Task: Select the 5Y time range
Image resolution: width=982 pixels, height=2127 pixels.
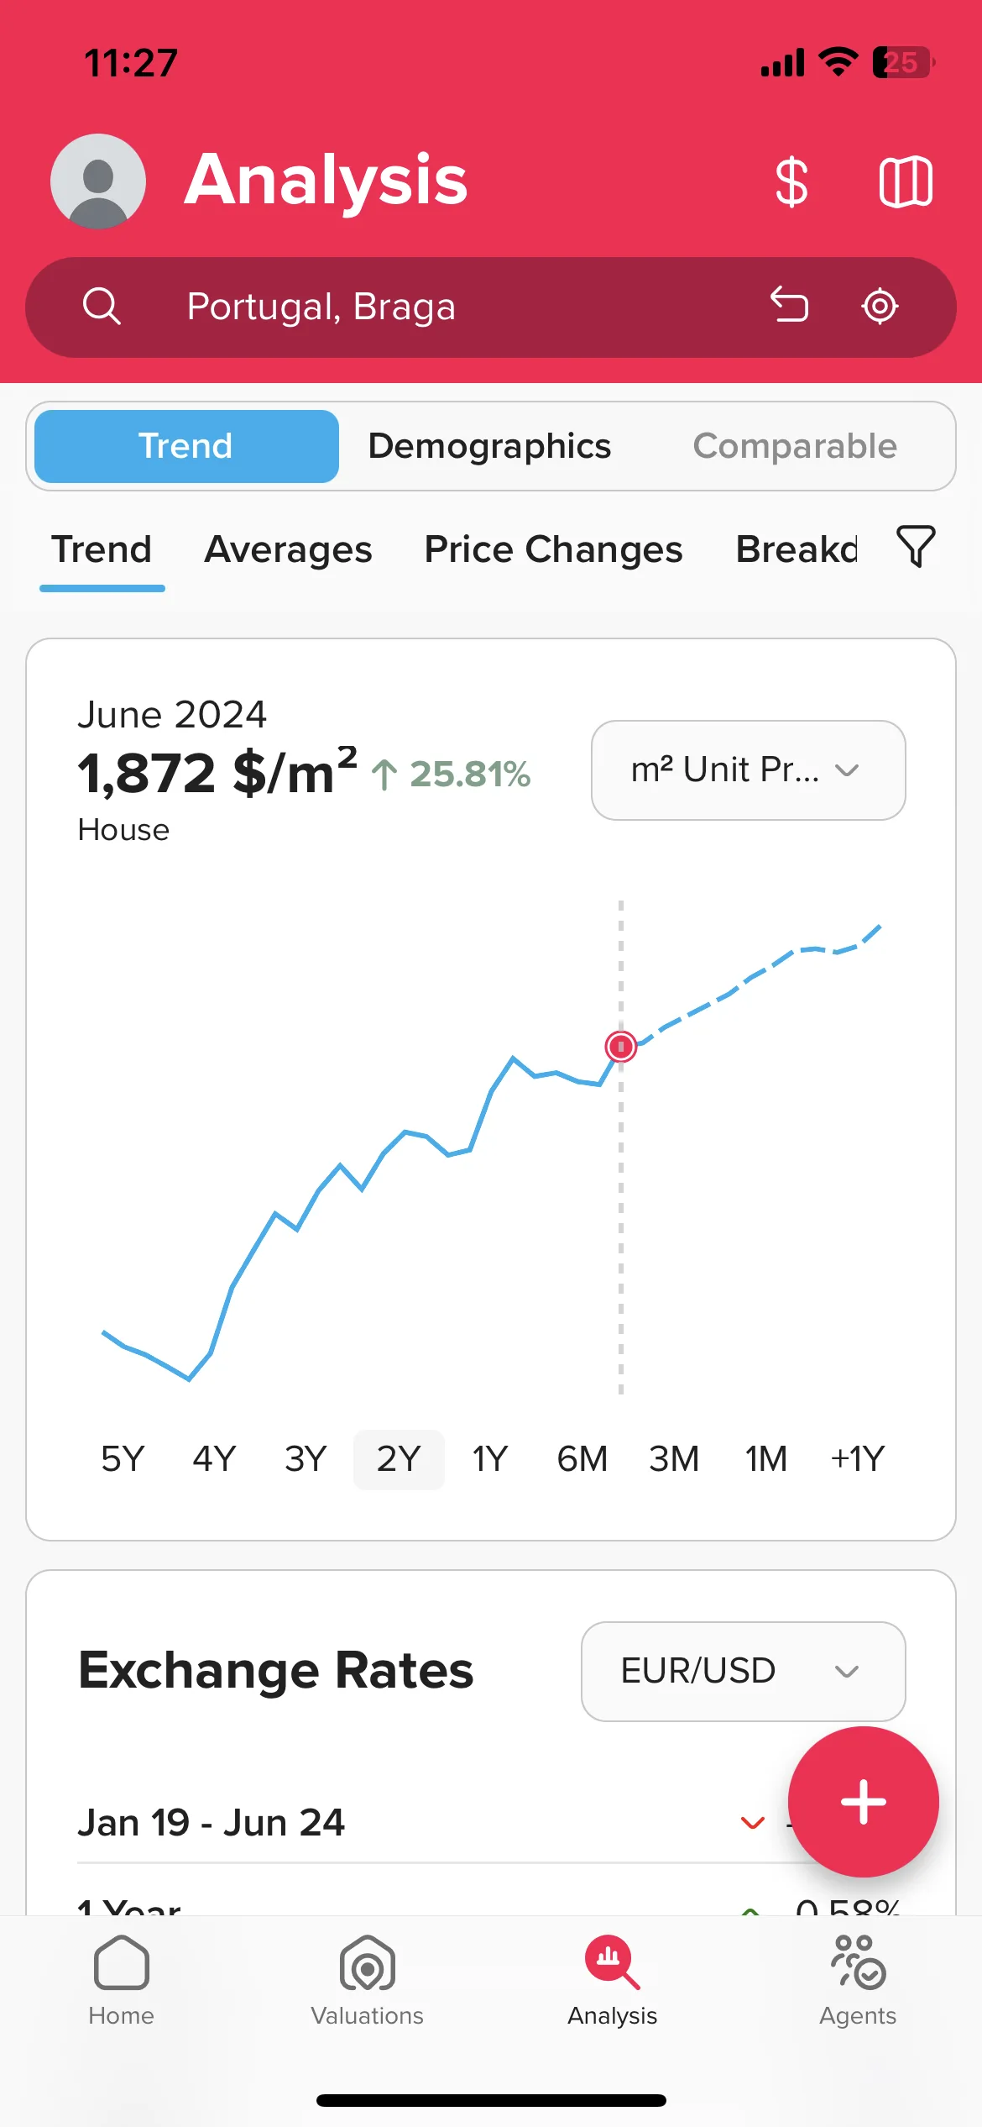Action: (x=123, y=1459)
